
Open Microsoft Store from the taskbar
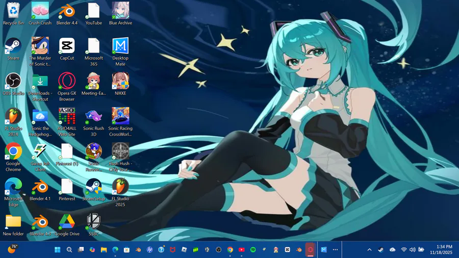(126, 249)
